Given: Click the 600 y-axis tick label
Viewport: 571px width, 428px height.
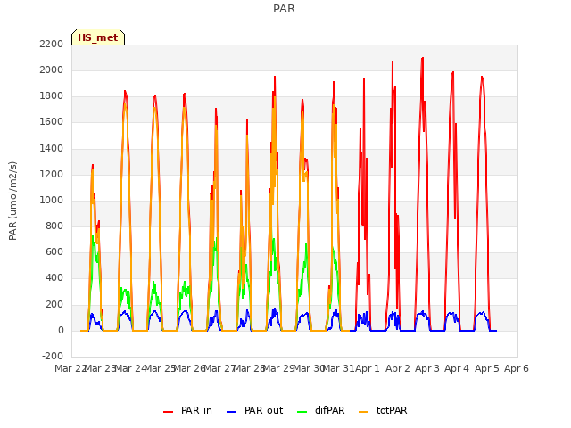Looking at the screenshot, I should 54,251.
